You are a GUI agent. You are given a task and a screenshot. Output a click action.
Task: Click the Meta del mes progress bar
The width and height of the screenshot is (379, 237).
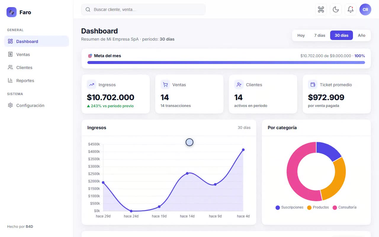point(226,63)
